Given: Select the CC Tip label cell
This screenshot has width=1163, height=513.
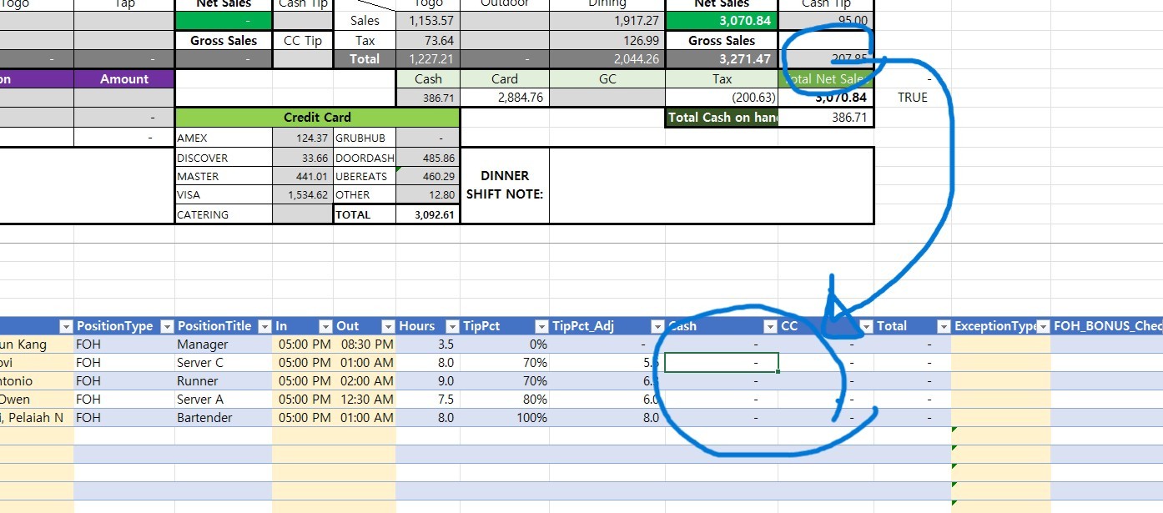Looking at the screenshot, I should click(x=302, y=40).
